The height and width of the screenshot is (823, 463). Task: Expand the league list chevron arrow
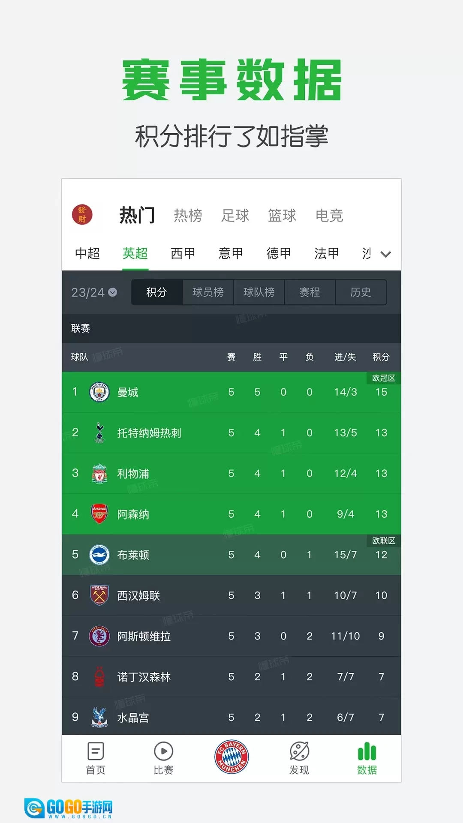coord(386,254)
